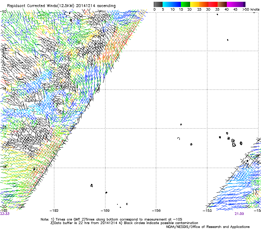Click the longitude label '-153'
261x229 pixels.
pos(207,211)
